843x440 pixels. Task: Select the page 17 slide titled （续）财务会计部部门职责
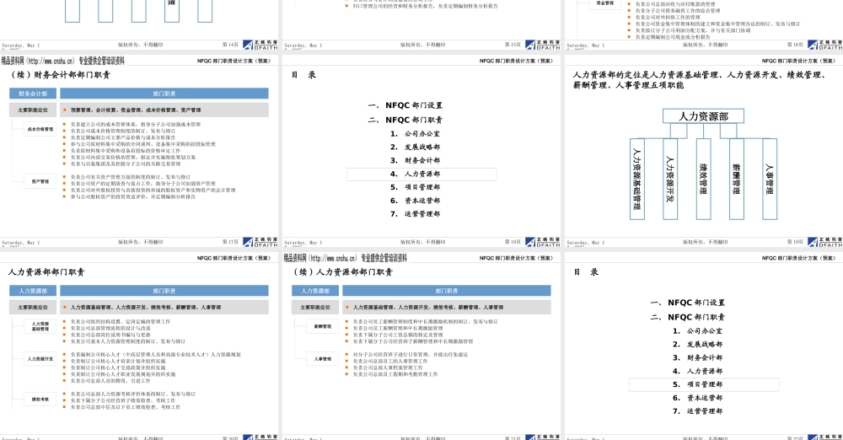pyautogui.click(x=139, y=151)
